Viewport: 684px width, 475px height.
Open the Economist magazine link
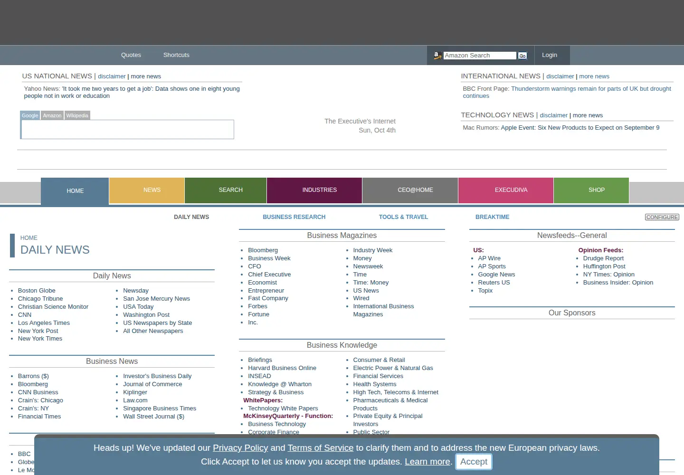[262, 283]
